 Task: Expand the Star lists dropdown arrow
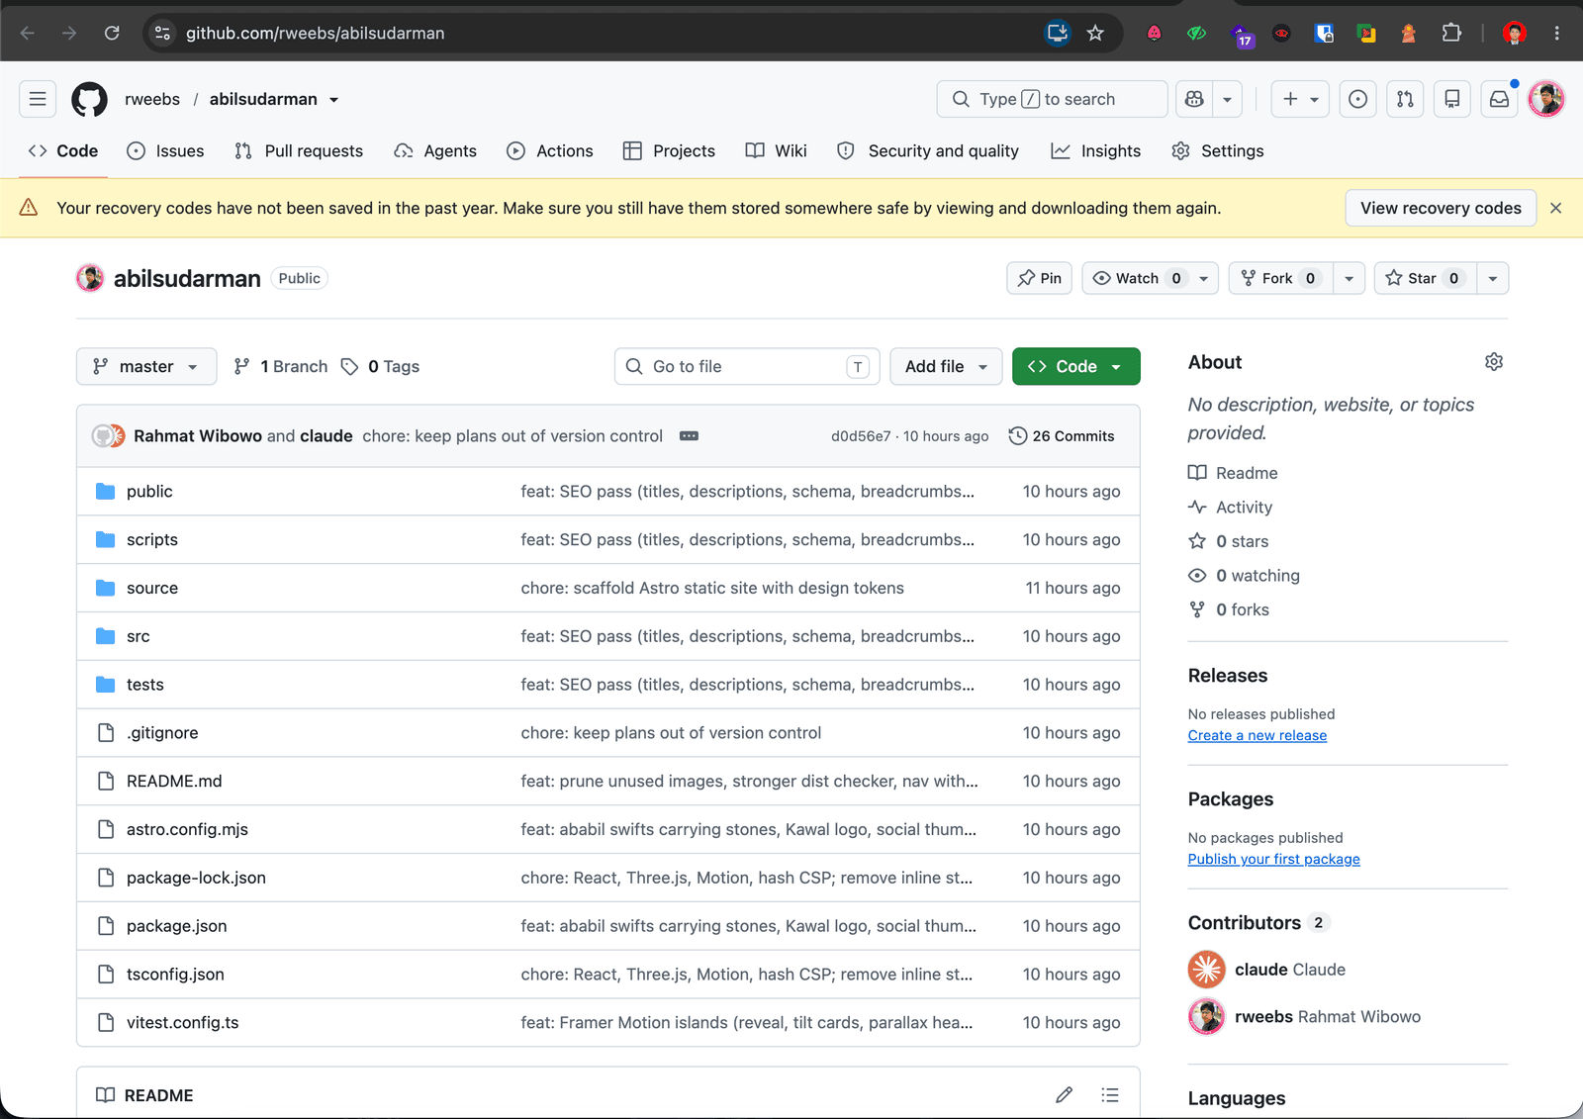pos(1493,278)
